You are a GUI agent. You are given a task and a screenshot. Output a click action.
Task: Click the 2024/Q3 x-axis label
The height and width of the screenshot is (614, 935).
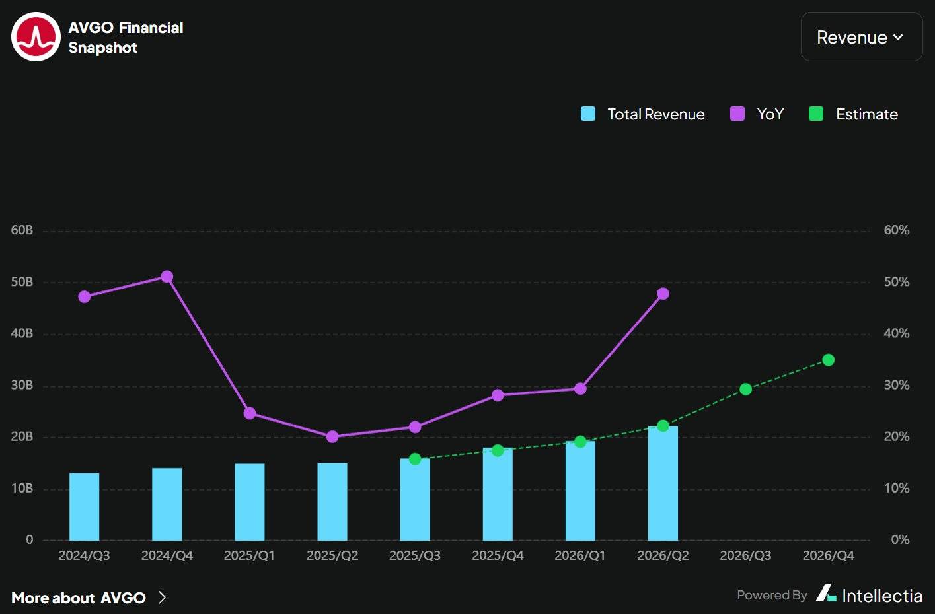point(85,556)
